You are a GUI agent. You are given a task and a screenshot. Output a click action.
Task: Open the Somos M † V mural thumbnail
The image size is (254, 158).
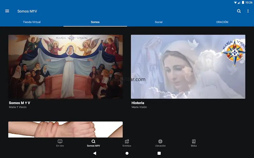pyautogui.click(x=66, y=67)
